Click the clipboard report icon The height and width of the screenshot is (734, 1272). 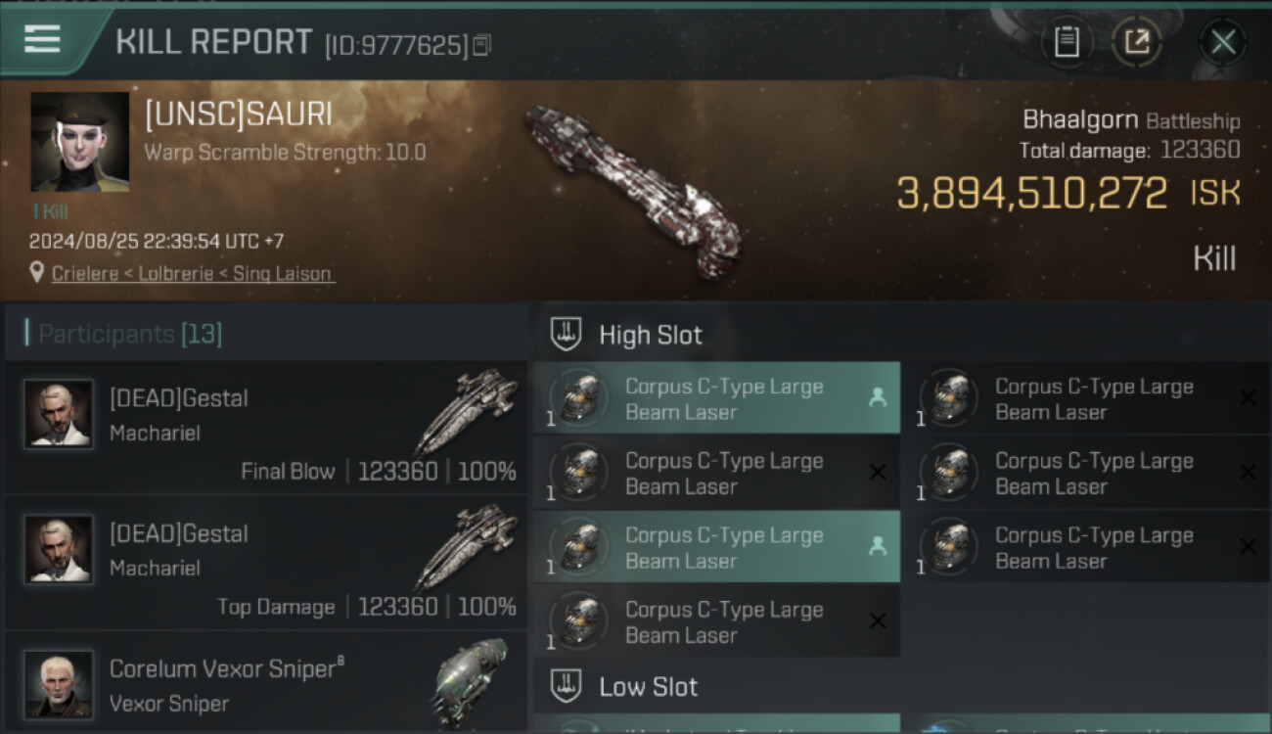point(1067,41)
